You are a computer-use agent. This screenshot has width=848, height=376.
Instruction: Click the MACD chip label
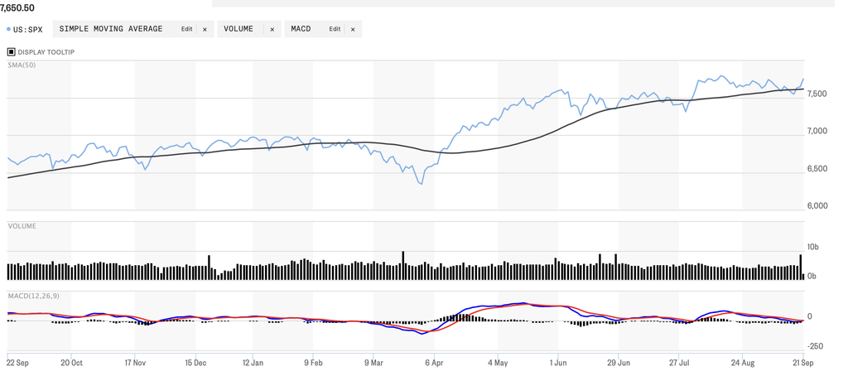(x=301, y=29)
